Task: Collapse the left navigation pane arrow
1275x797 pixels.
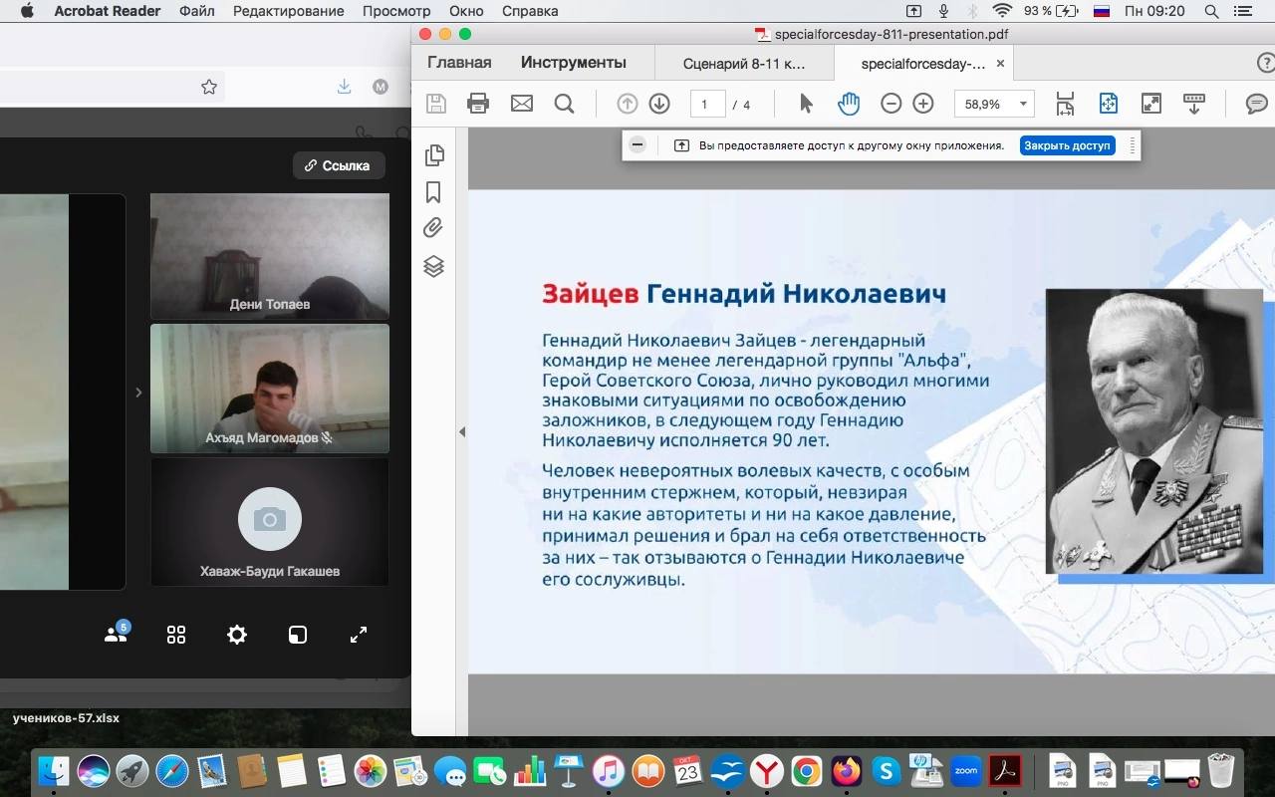Action: tap(462, 431)
